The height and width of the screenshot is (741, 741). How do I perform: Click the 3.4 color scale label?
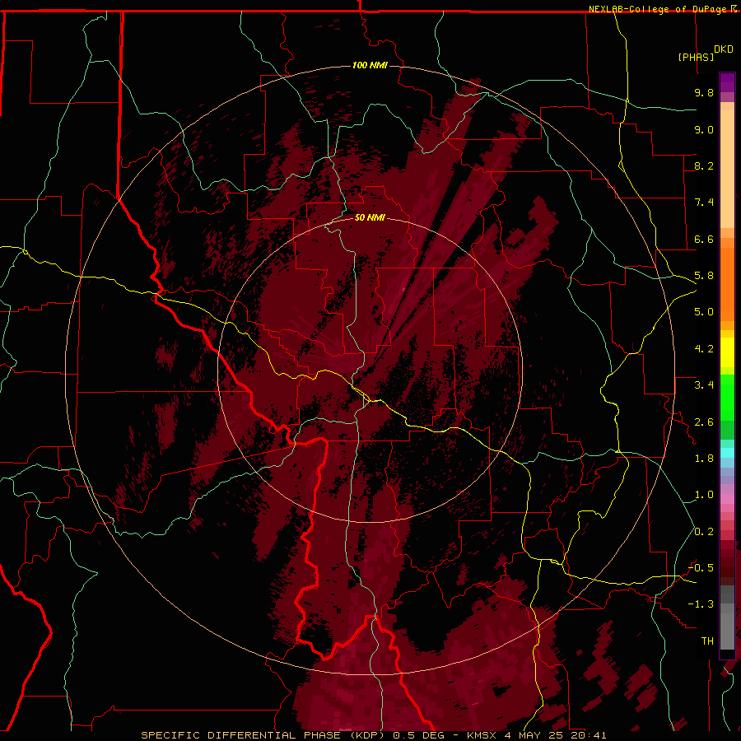pyautogui.click(x=704, y=385)
